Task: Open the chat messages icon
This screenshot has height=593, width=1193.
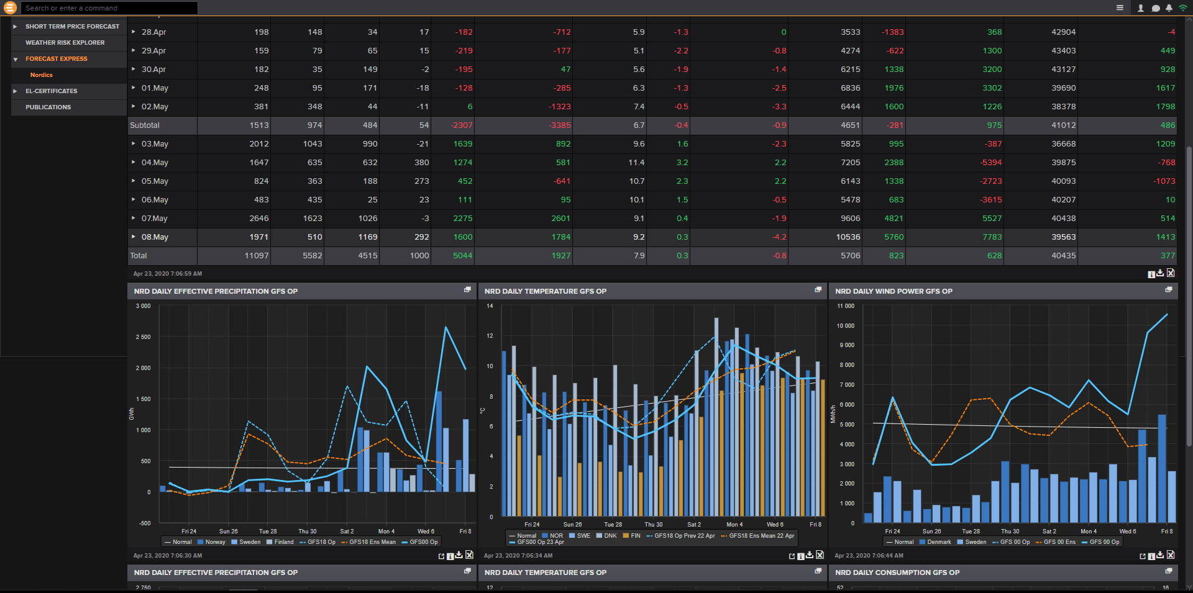Action: [x=1155, y=8]
